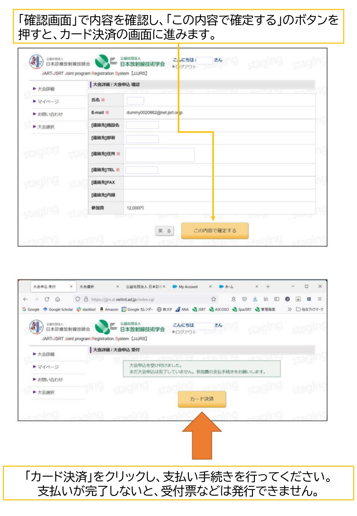Open マイページ in the upper sidebar

click(x=48, y=102)
